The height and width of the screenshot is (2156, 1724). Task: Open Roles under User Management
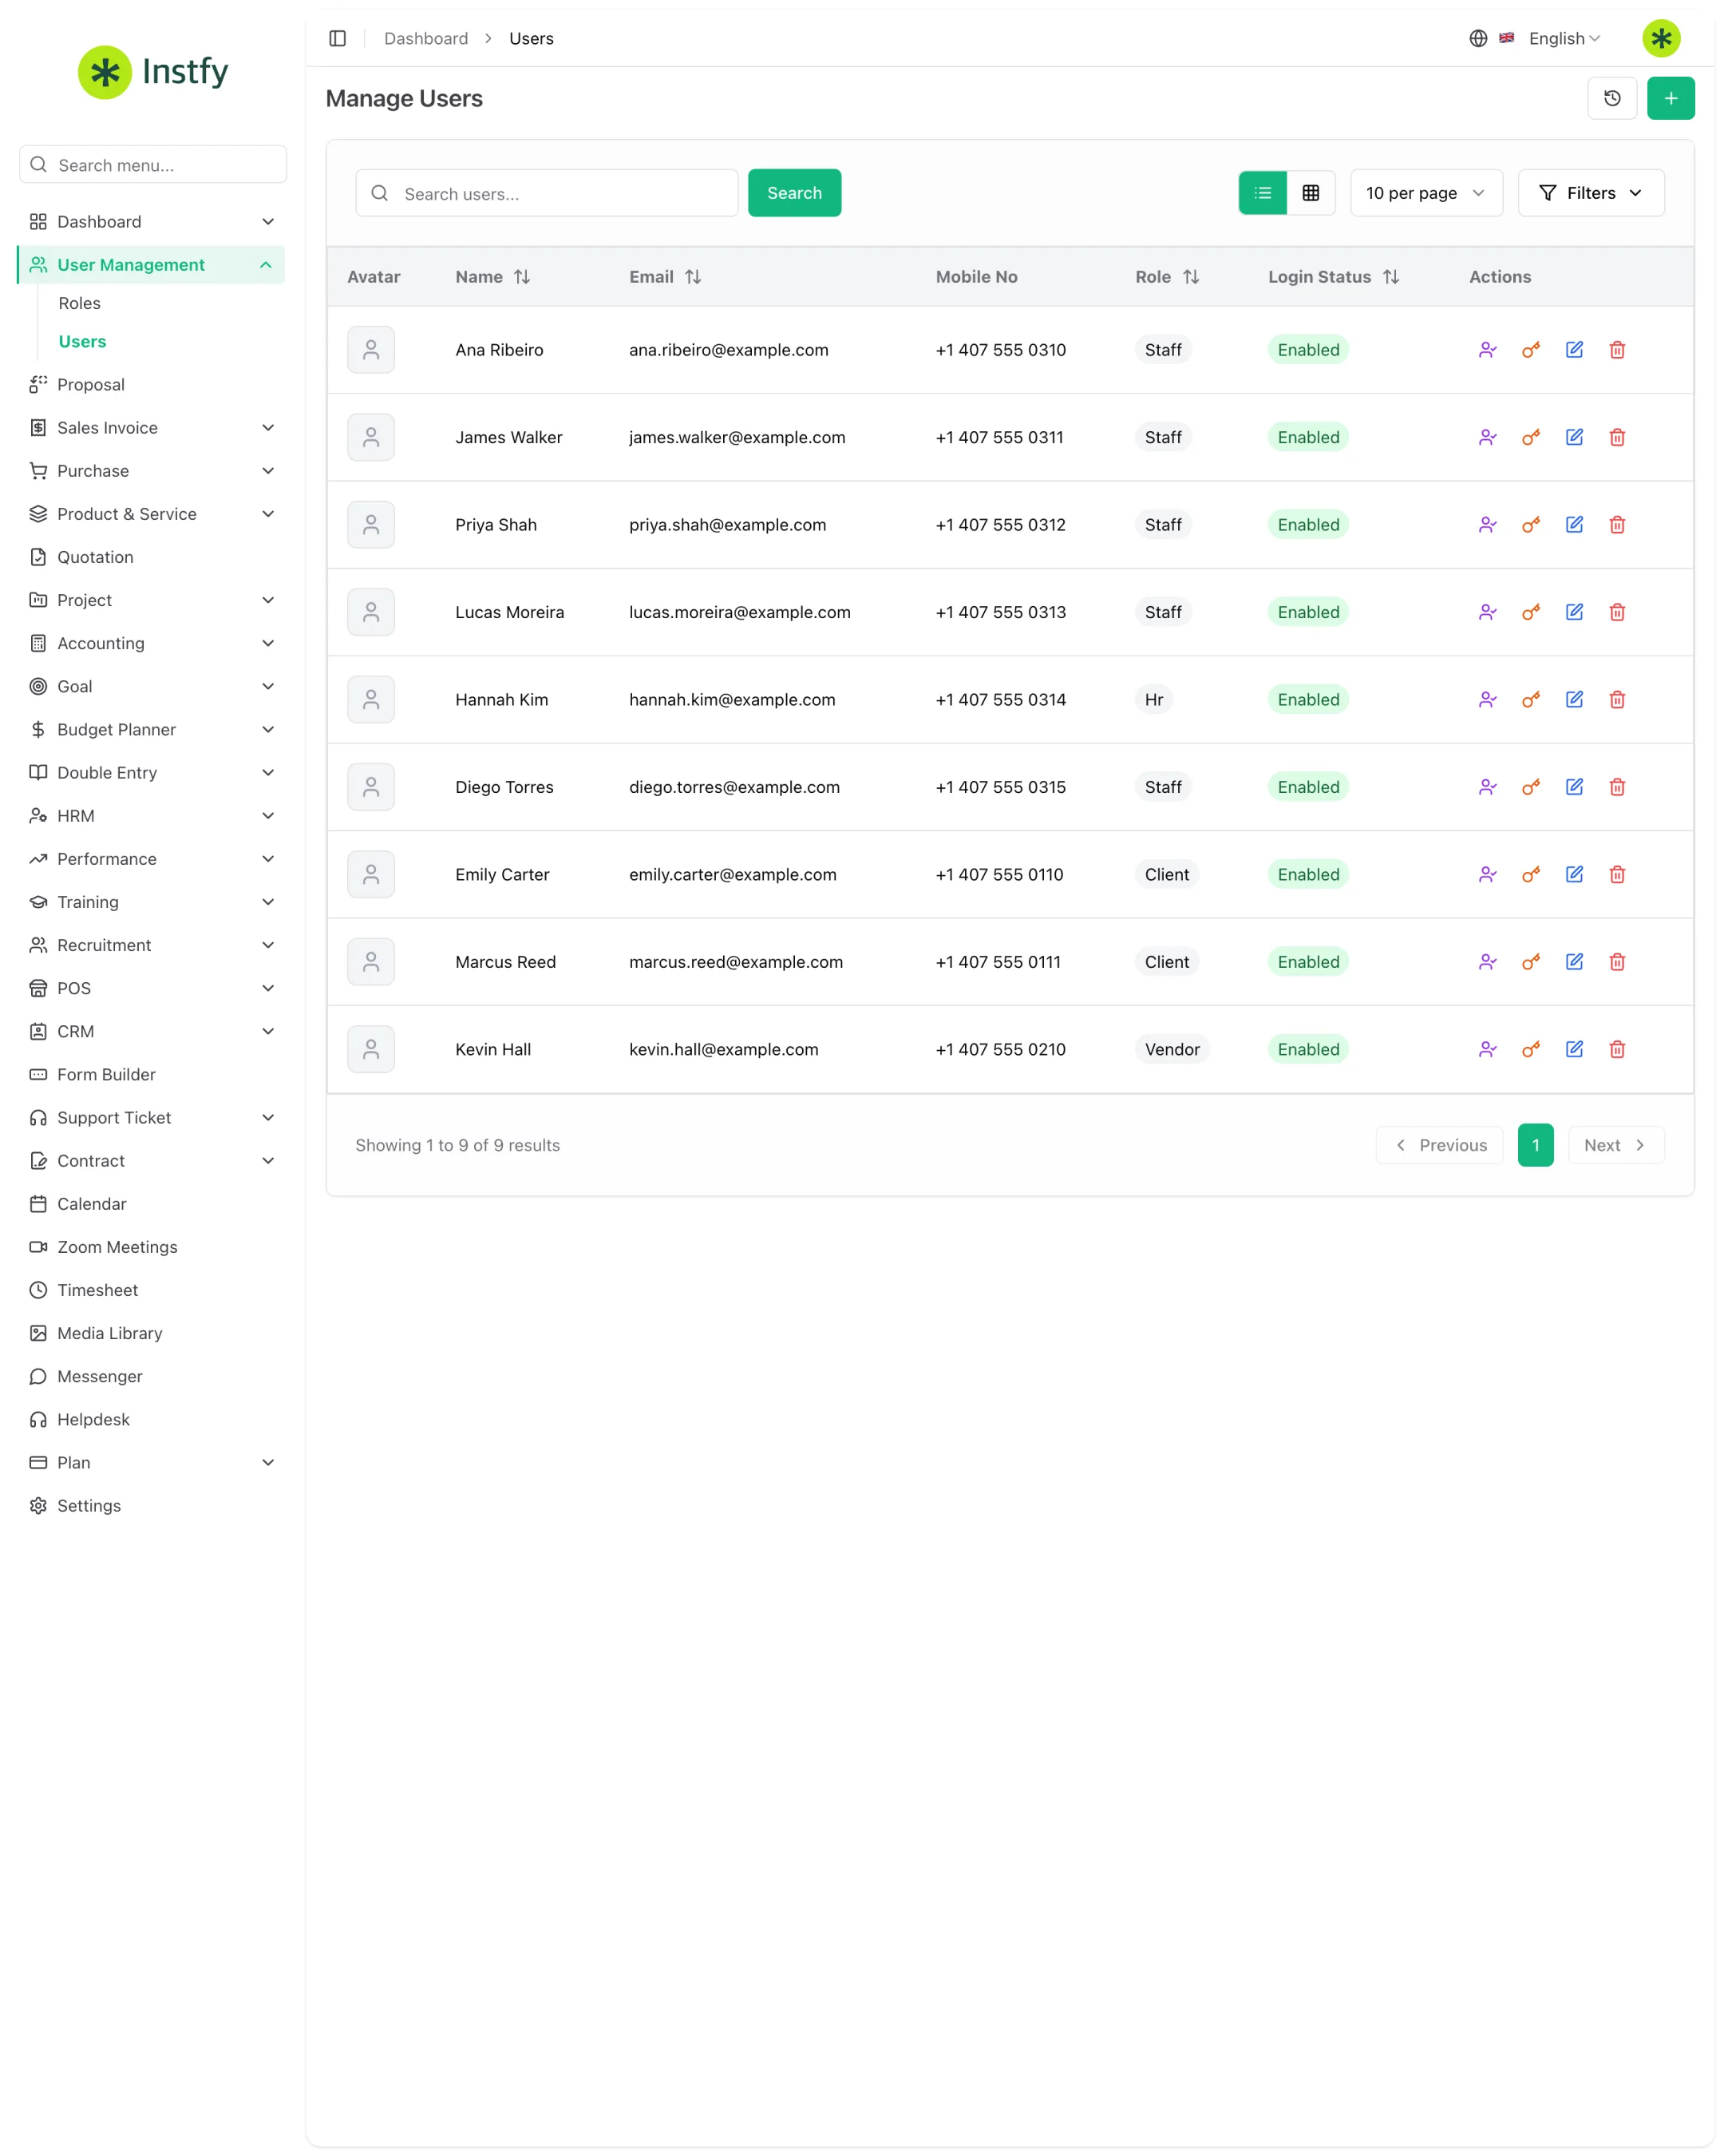coord(79,303)
